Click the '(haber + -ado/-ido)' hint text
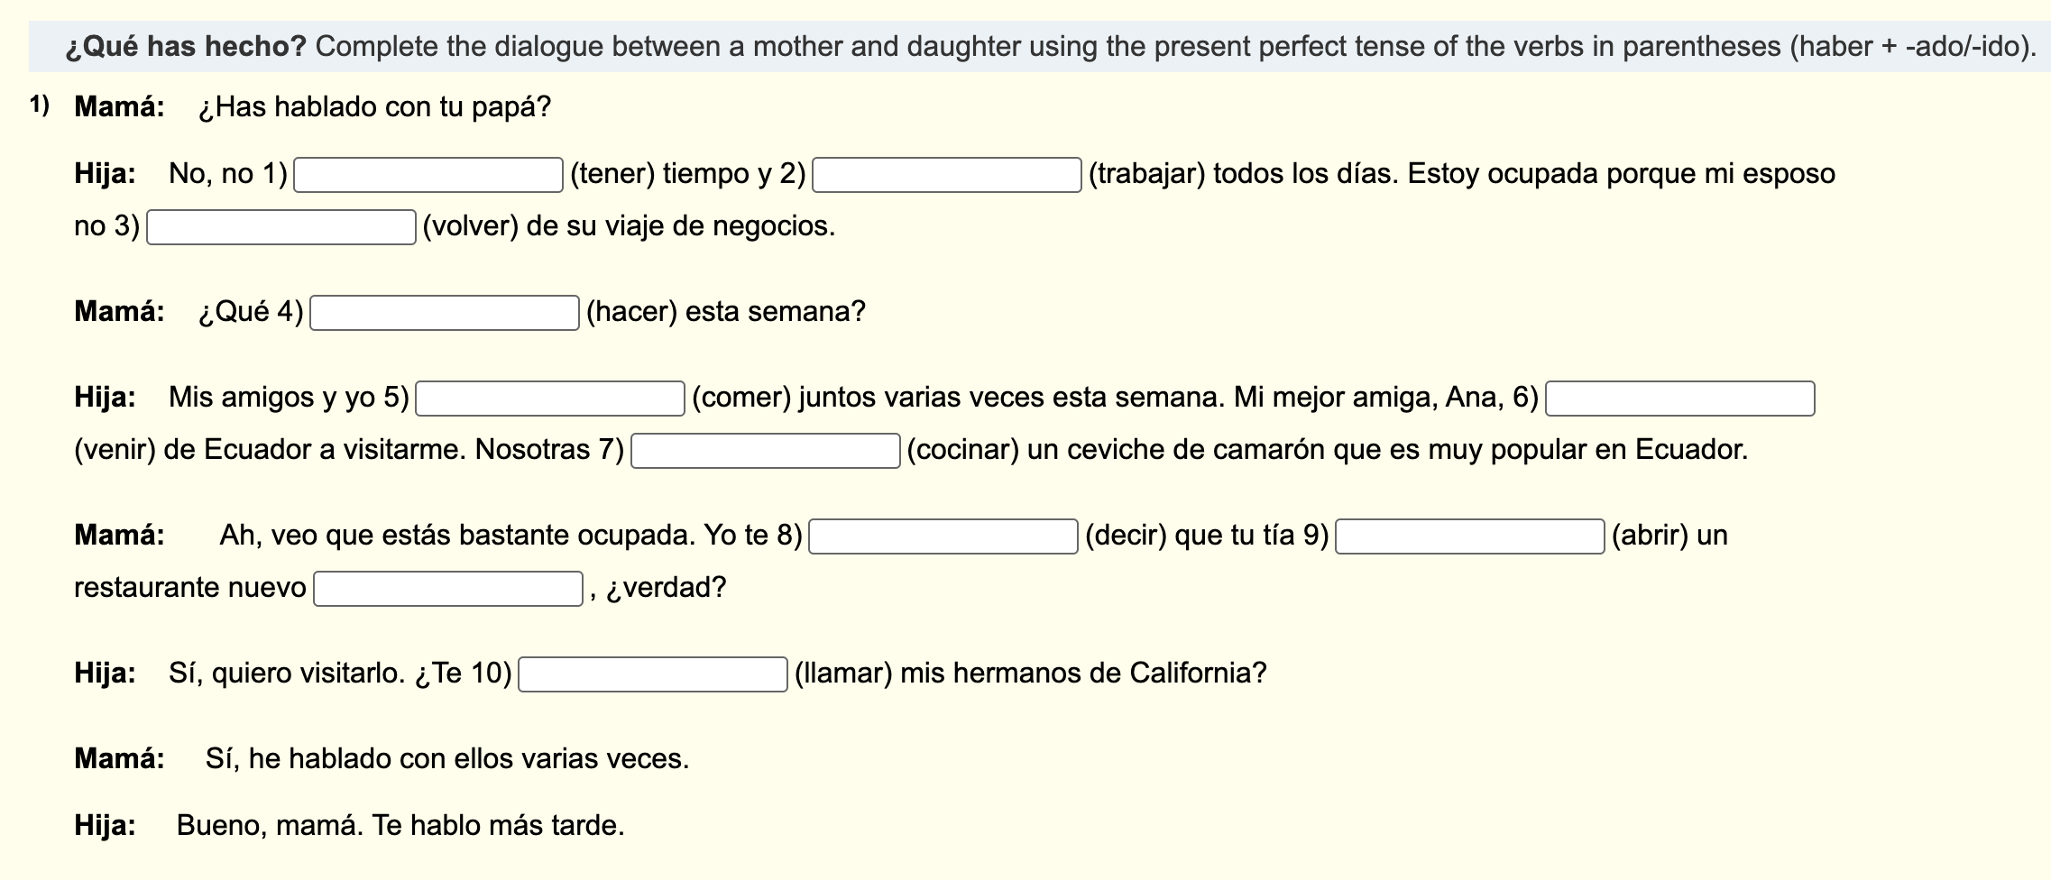The image size is (2051, 880). (1912, 47)
